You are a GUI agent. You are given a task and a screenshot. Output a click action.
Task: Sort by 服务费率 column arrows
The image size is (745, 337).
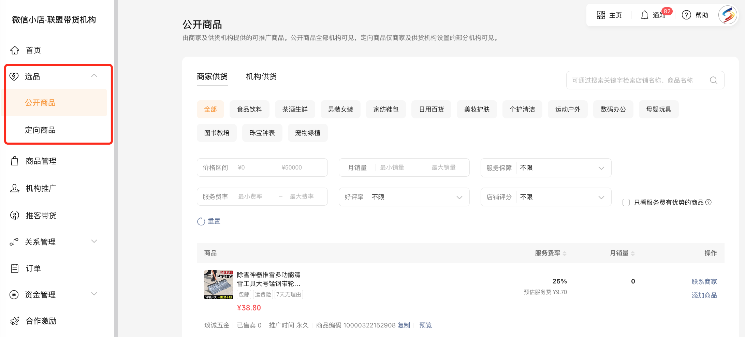[x=565, y=253]
